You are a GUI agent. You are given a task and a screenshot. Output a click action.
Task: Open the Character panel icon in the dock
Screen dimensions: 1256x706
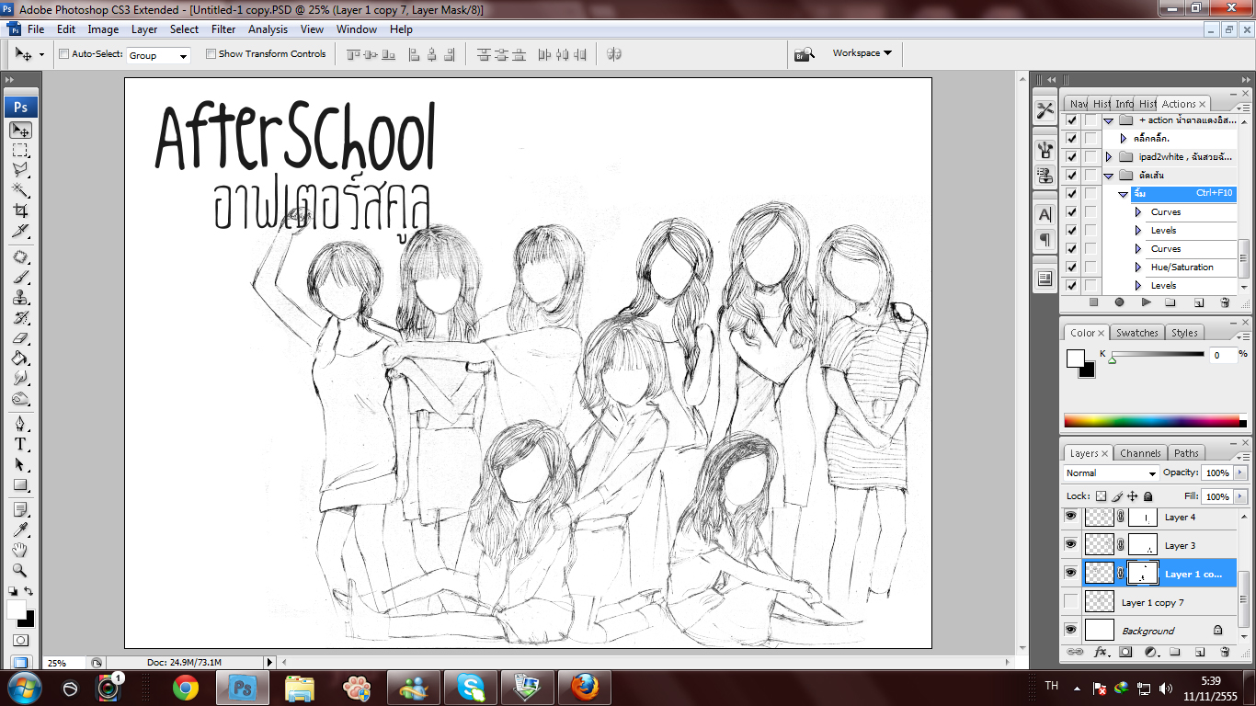(1045, 214)
